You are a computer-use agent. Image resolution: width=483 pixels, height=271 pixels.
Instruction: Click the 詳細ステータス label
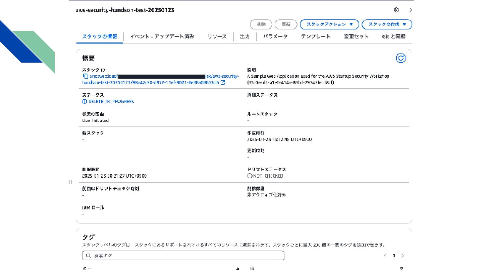pyautogui.click(x=262, y=95)
